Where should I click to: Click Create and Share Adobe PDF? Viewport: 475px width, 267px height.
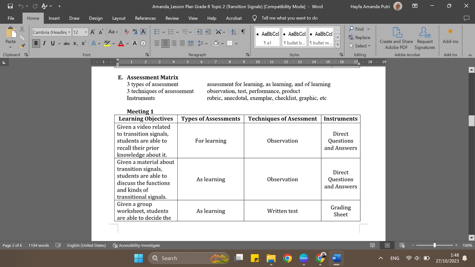(x=396, y=39)
